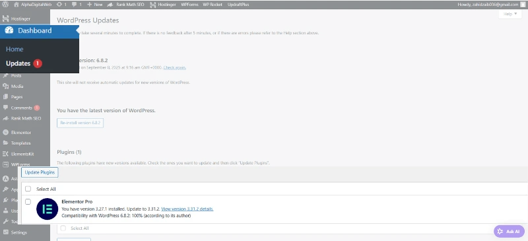Click the Elementor Pro plugin logo
This screenshot has width=528, height=241.
pyautogui.click(x=47, y=209)
